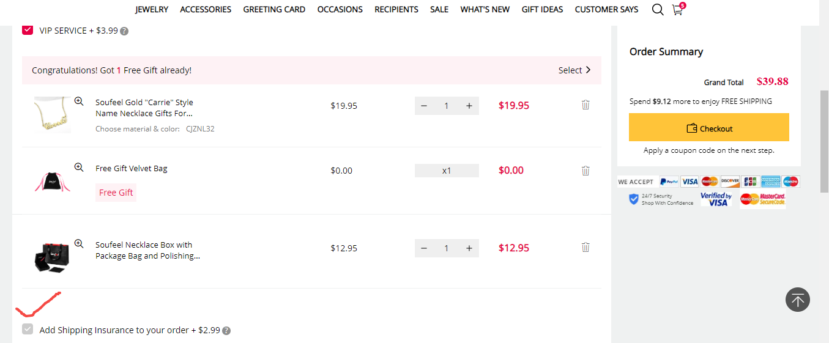Image resolution: width=829 pixels, height=343 pixels.
Task: Click the Carrie necklace quantity field
Action: coord(447,106)
